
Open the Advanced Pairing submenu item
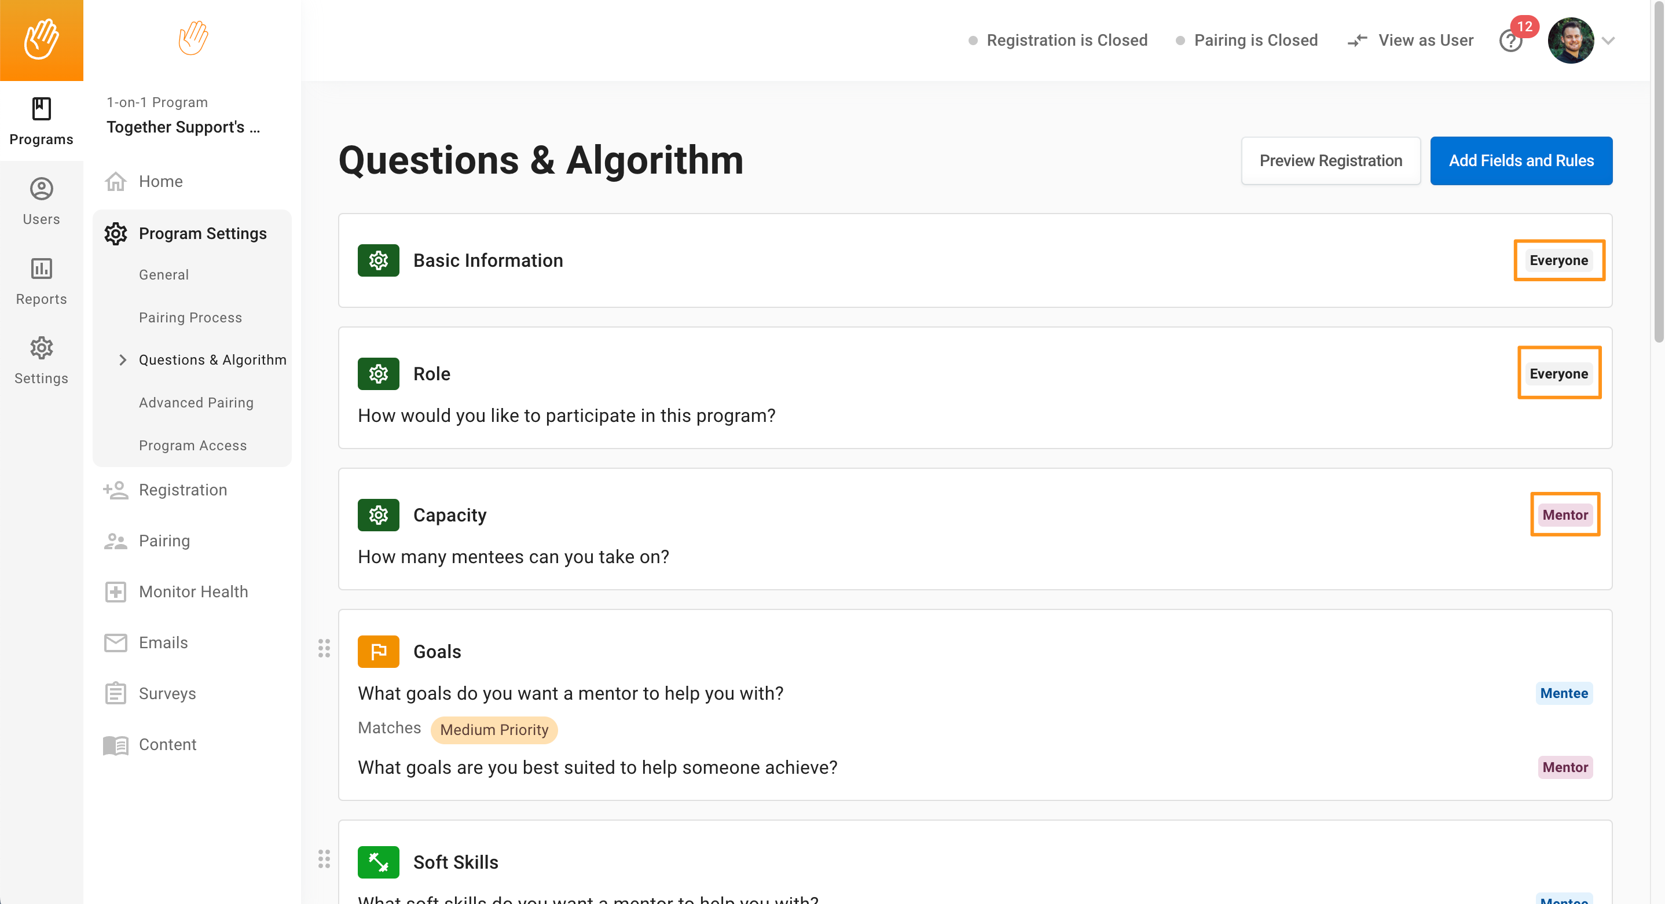click(x=196, y=403)
